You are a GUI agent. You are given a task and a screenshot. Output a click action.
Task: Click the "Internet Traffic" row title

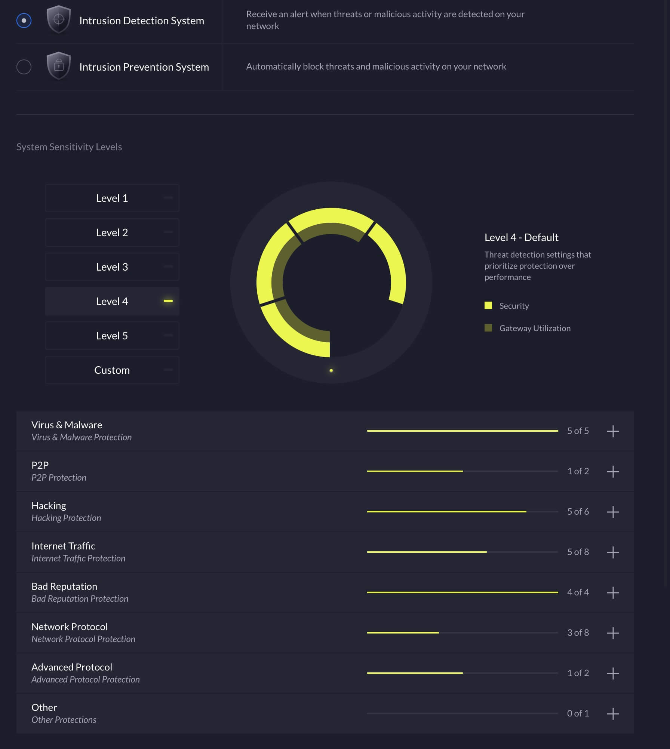click(x=63, y=546)
